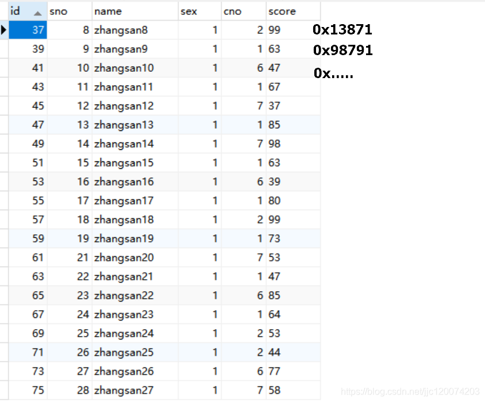Click score cell 73 in zhangsan19 row

(x=293, y=238)
